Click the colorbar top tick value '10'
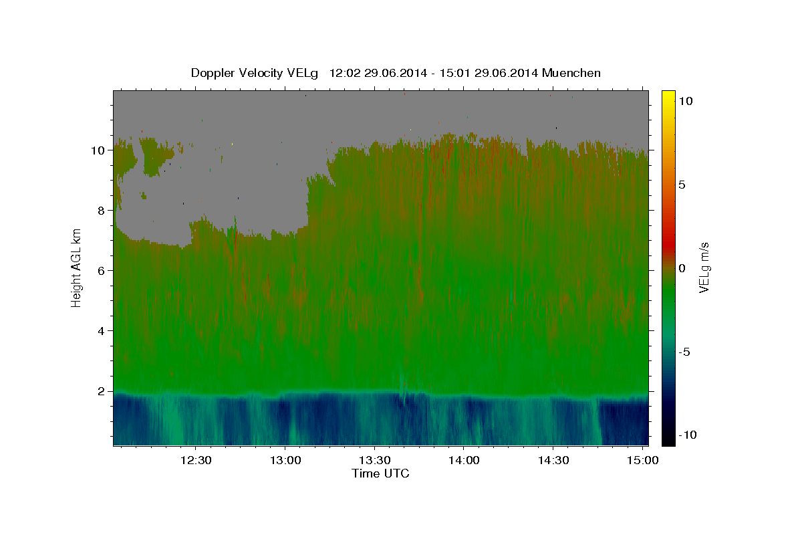802x535 pixels. tap(684, 101)
